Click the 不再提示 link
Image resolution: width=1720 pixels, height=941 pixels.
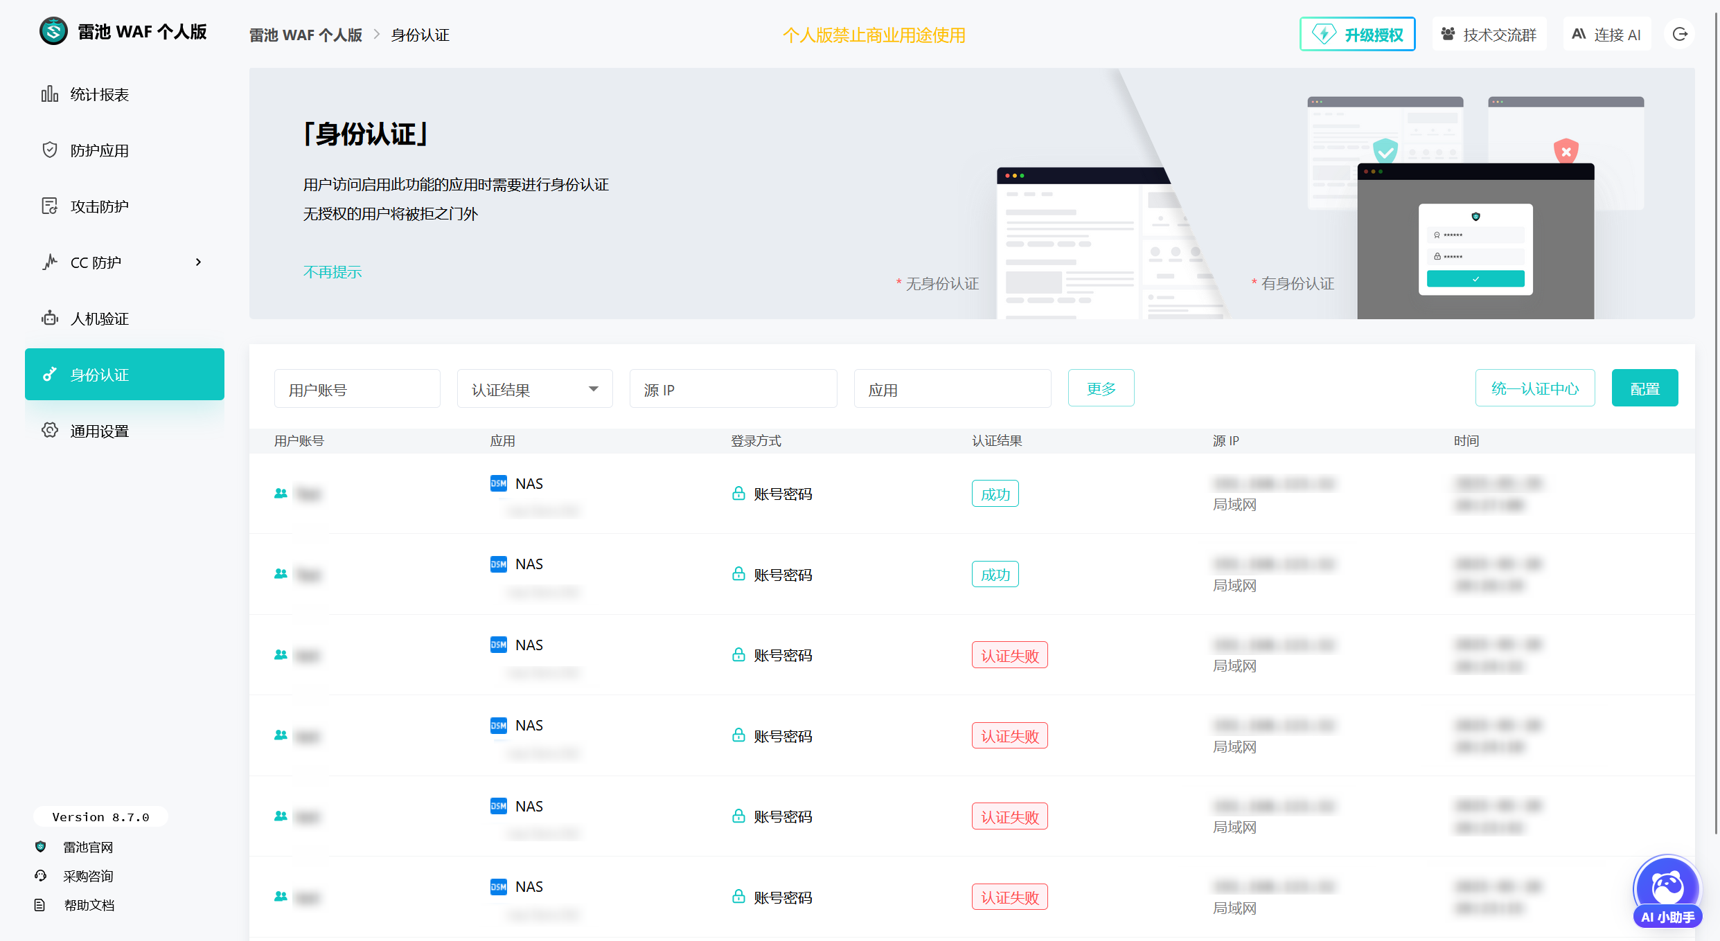[333, 272]
